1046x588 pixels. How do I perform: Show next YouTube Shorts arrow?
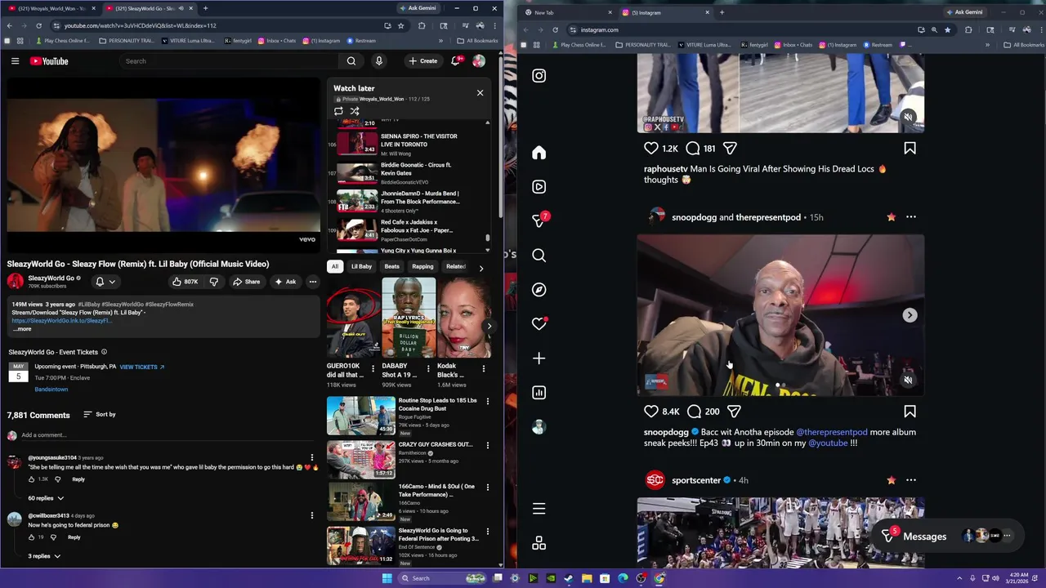(x=489, y=327)
